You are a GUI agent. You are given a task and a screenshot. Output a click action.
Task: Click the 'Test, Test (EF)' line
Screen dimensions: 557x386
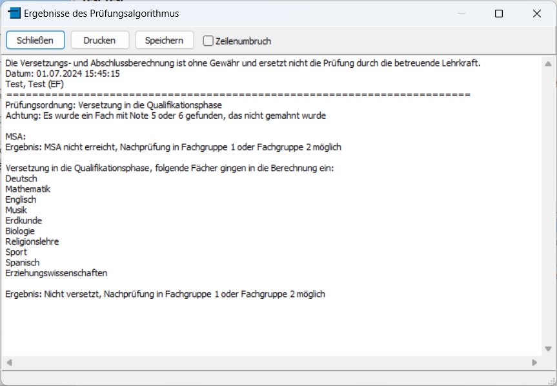point(34,84)
